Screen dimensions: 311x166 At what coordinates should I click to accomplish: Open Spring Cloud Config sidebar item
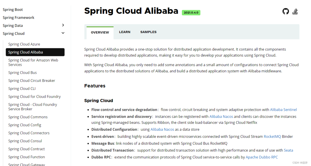pyautogui.click(x=25, y=125)
